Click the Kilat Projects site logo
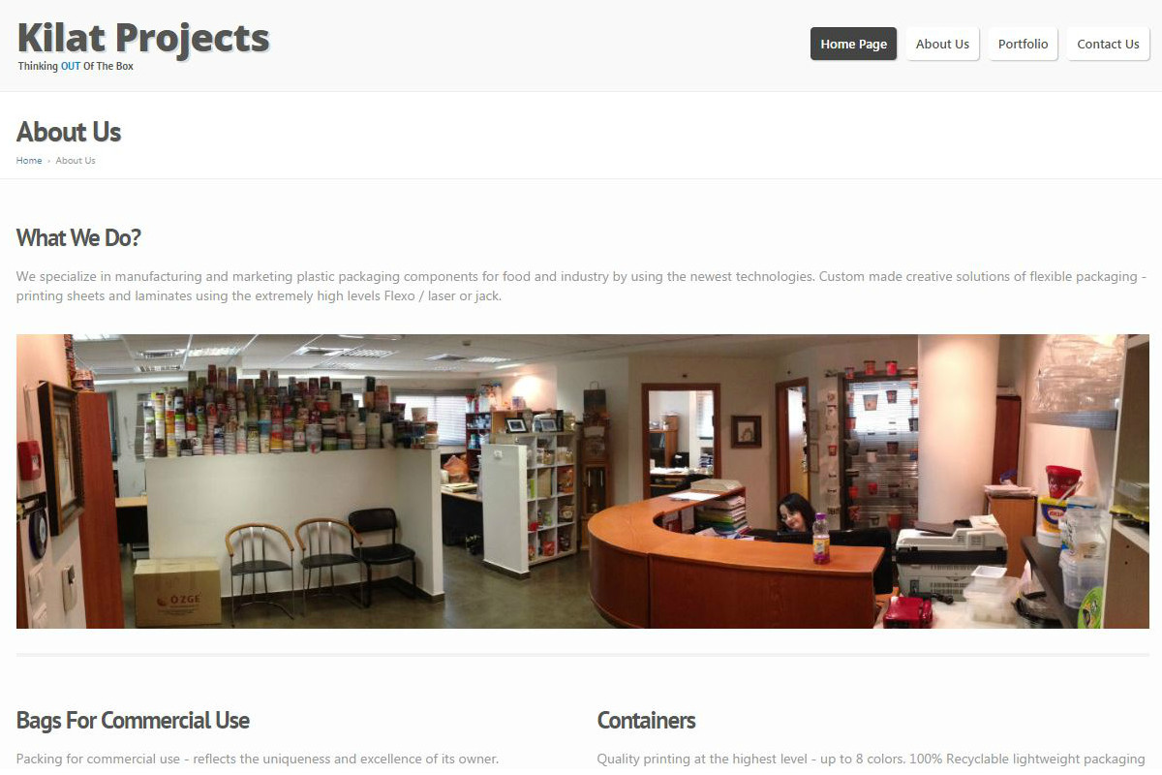The height and width of the screenshot is (775, 1162). (143, 38)
